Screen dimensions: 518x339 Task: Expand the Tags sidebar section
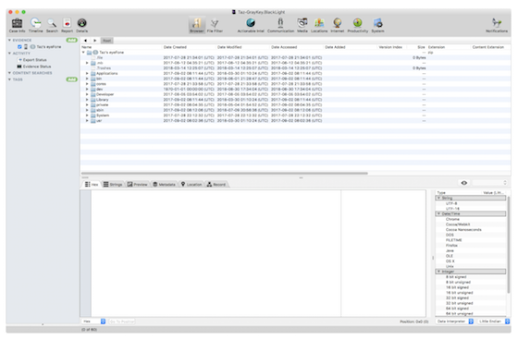pos(9,79)
